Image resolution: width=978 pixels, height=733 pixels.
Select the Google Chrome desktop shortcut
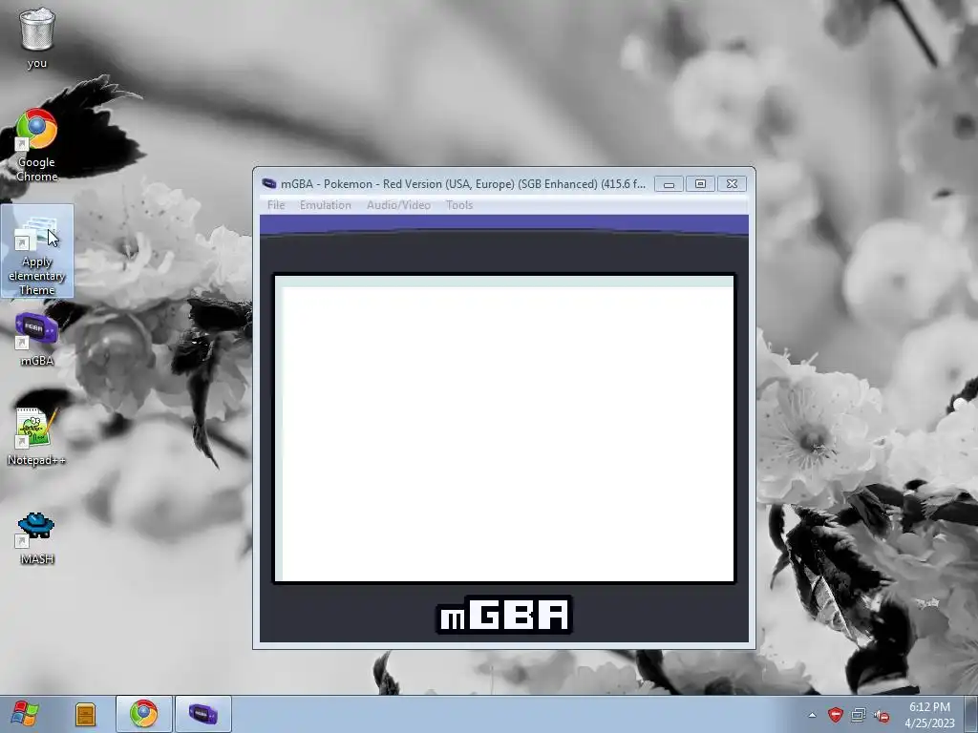pos(37,145)
